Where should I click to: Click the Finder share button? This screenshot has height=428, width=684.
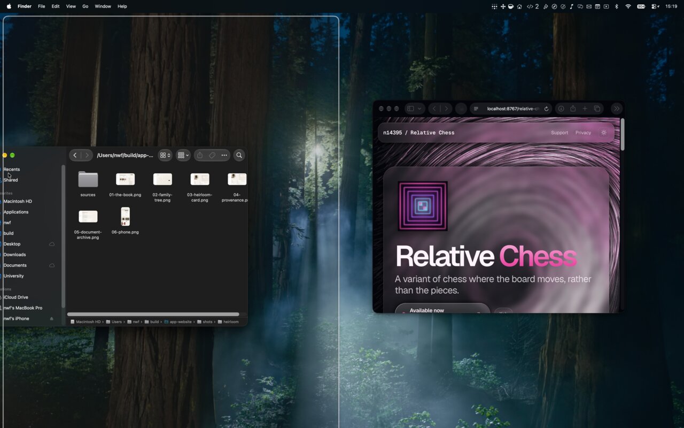point(200,155)
